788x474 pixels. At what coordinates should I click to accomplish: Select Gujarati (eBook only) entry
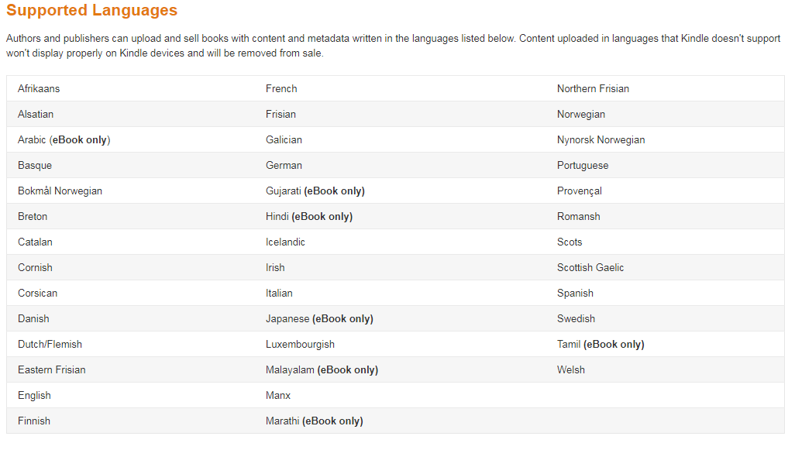[315, 191]
